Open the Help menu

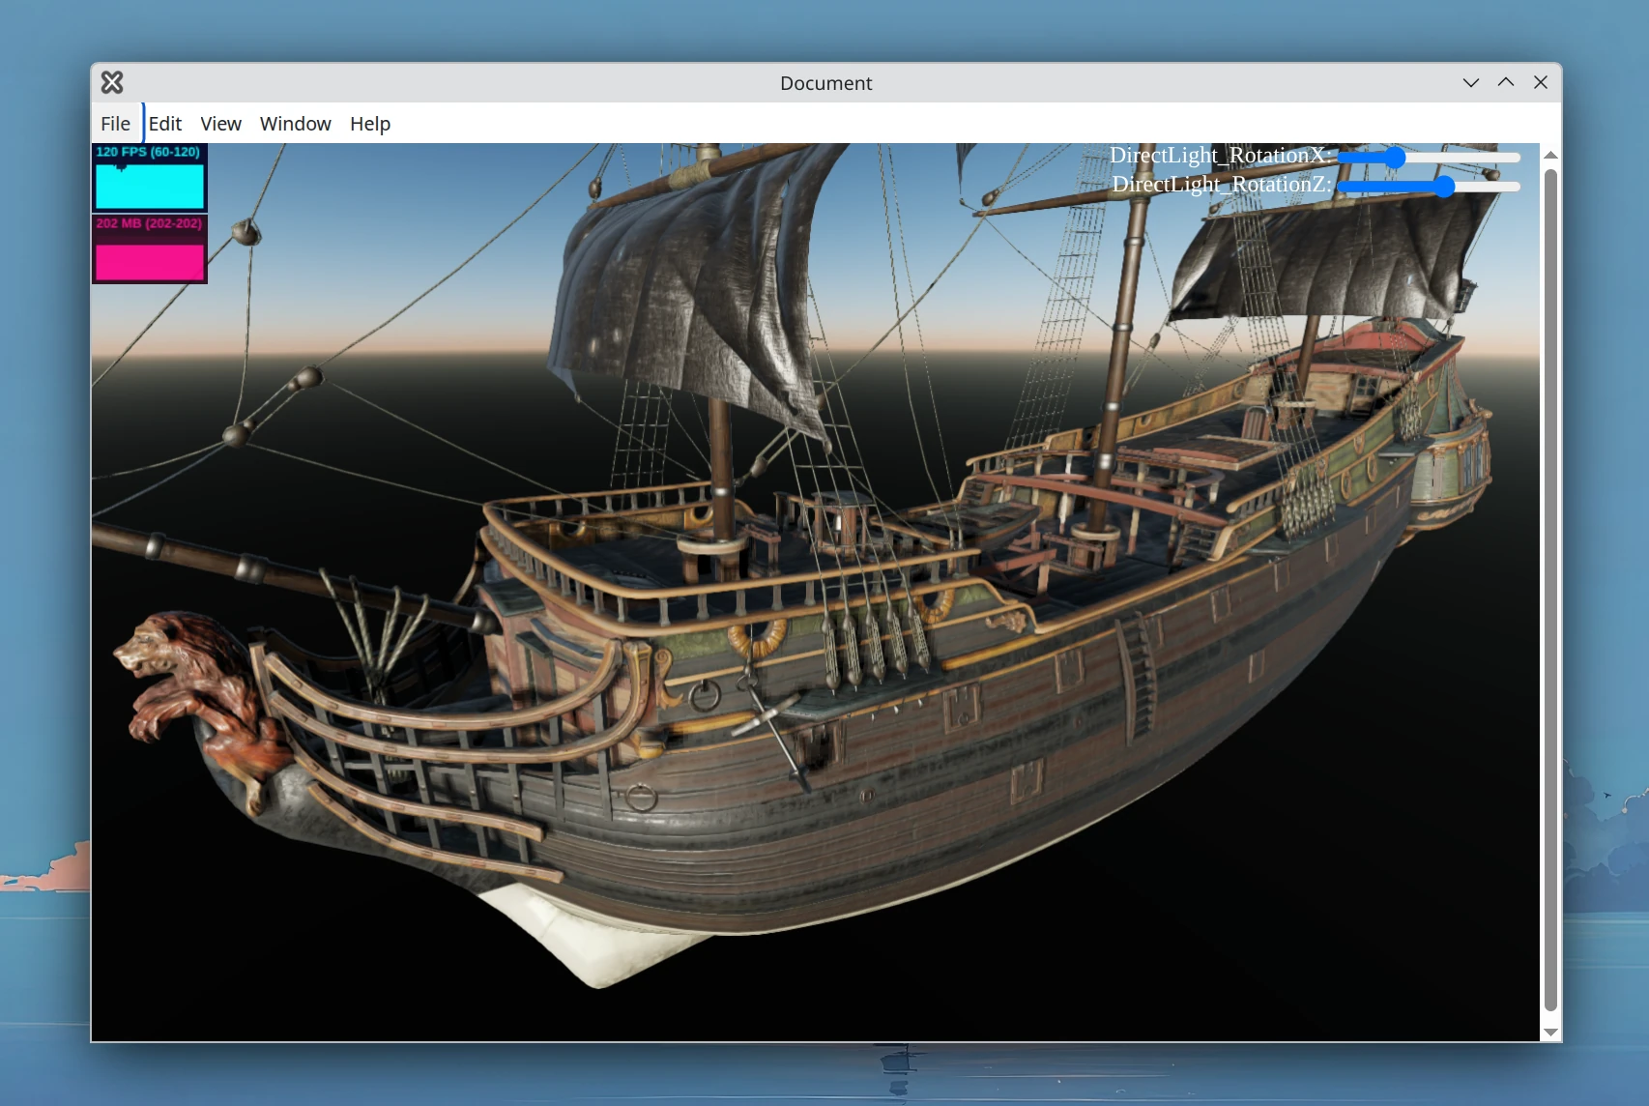pos(369,124)
